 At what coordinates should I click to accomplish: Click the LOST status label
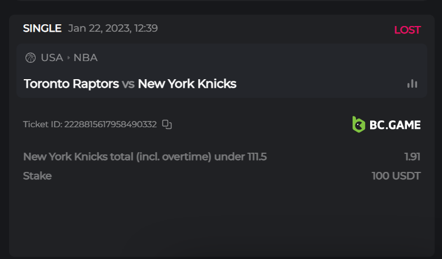click(407, 30)
